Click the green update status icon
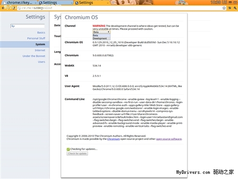238x179 pixels. pyautogui.click(x=68, y=149)
